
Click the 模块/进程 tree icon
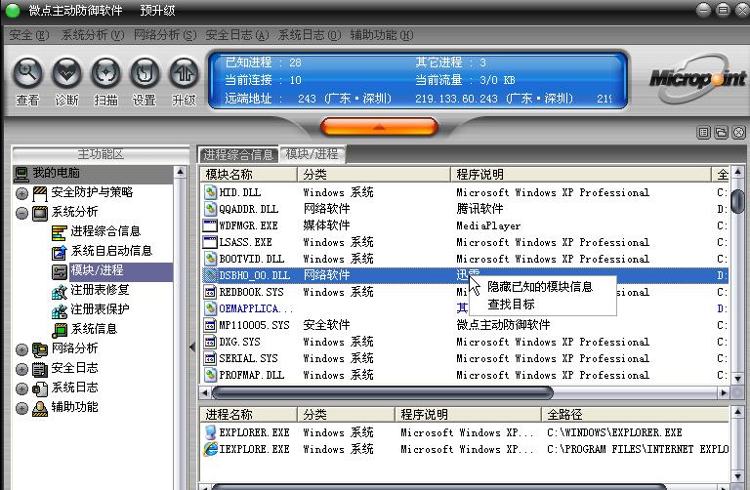pos(60,272)
